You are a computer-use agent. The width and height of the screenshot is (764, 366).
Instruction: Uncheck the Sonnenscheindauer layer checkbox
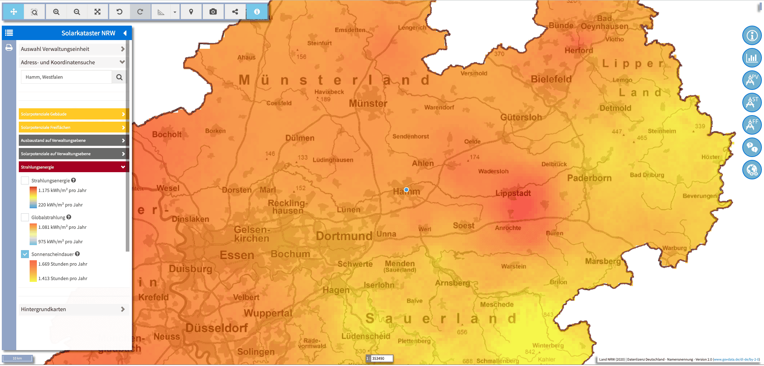click(25, 254)
